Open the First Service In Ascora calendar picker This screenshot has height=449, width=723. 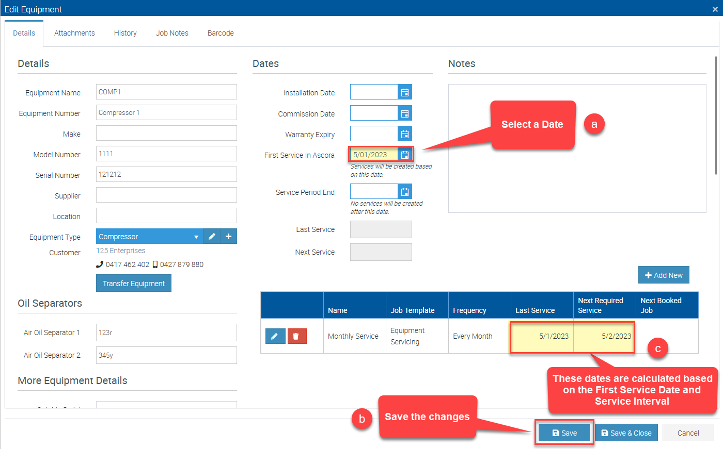tap(405, 155)
